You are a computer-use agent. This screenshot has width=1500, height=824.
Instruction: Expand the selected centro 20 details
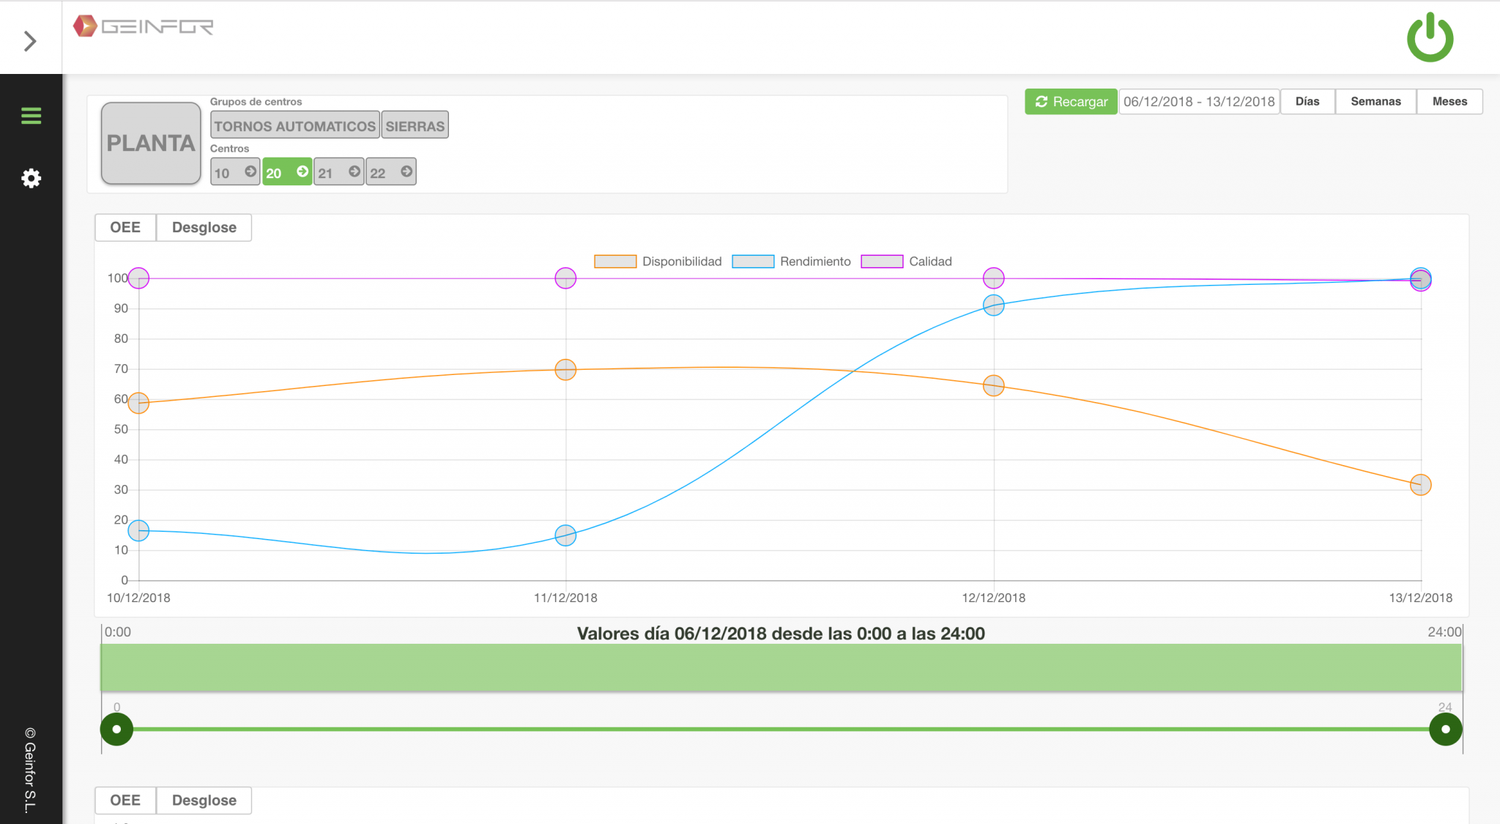pyautogui.click(x=301, y=172)
